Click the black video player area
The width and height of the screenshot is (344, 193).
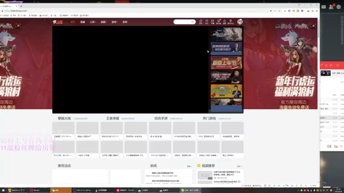pos(130,69)
